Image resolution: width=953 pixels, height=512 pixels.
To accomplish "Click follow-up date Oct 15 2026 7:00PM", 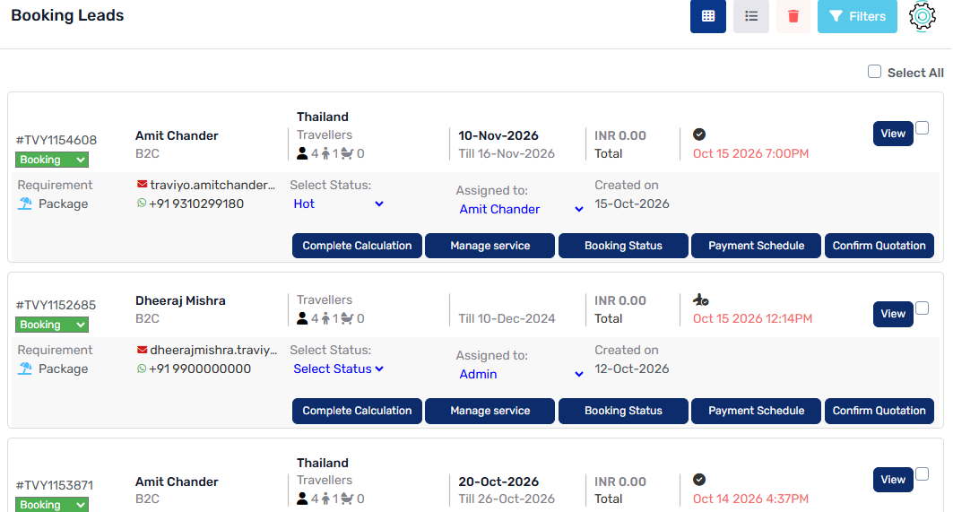I will pos(750,153).
